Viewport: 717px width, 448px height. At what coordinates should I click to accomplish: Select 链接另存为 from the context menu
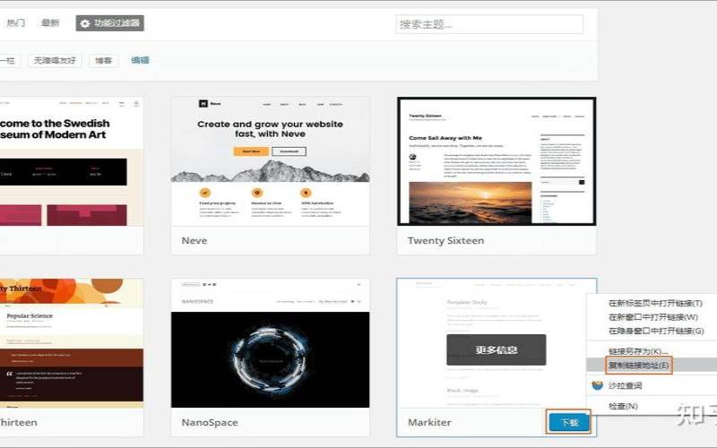638,351
